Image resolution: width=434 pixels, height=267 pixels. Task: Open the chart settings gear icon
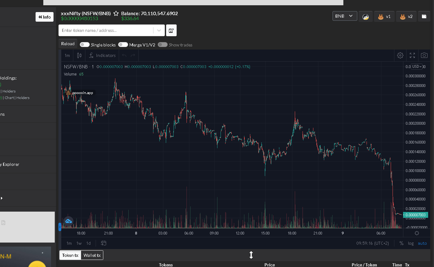point(400,55)
